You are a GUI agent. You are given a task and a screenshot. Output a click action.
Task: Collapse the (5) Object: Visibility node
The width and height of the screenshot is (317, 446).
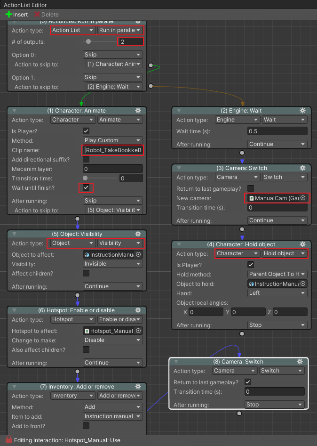click(15, 234)
